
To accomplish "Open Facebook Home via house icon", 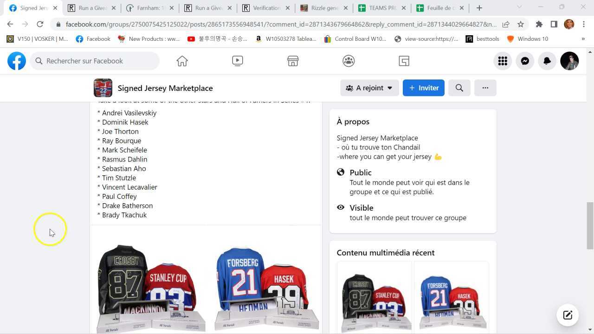I will click(x=182, y=61).
